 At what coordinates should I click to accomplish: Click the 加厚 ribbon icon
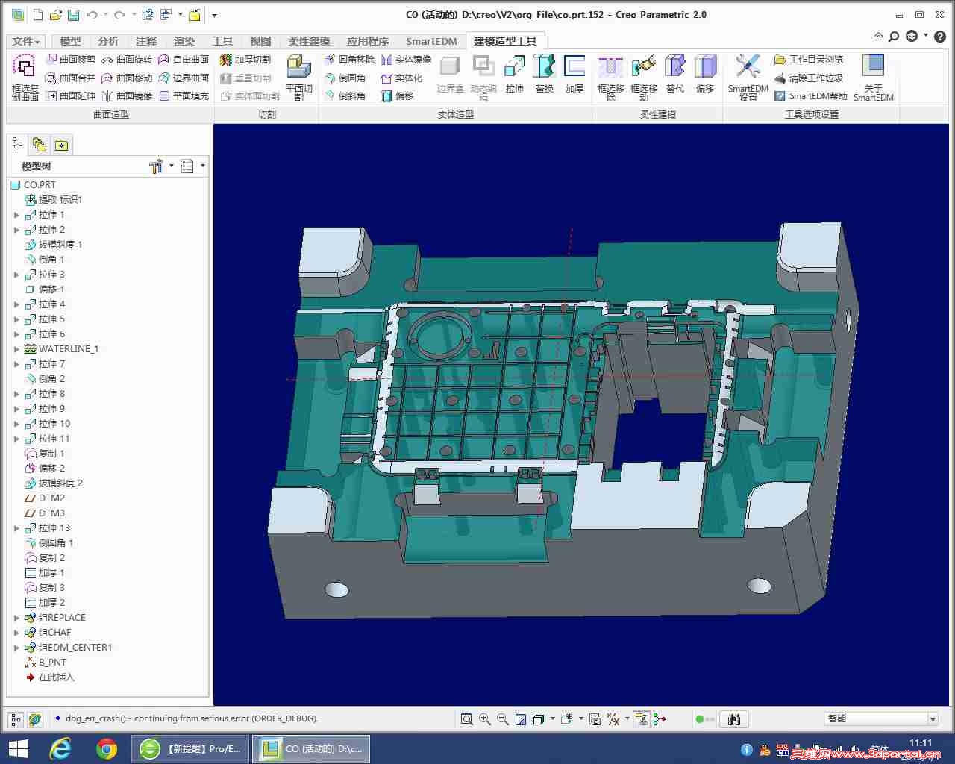point(574,66)
